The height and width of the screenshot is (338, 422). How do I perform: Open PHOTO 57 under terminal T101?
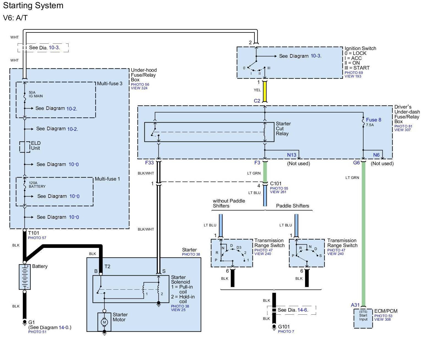tap(37, 238)
